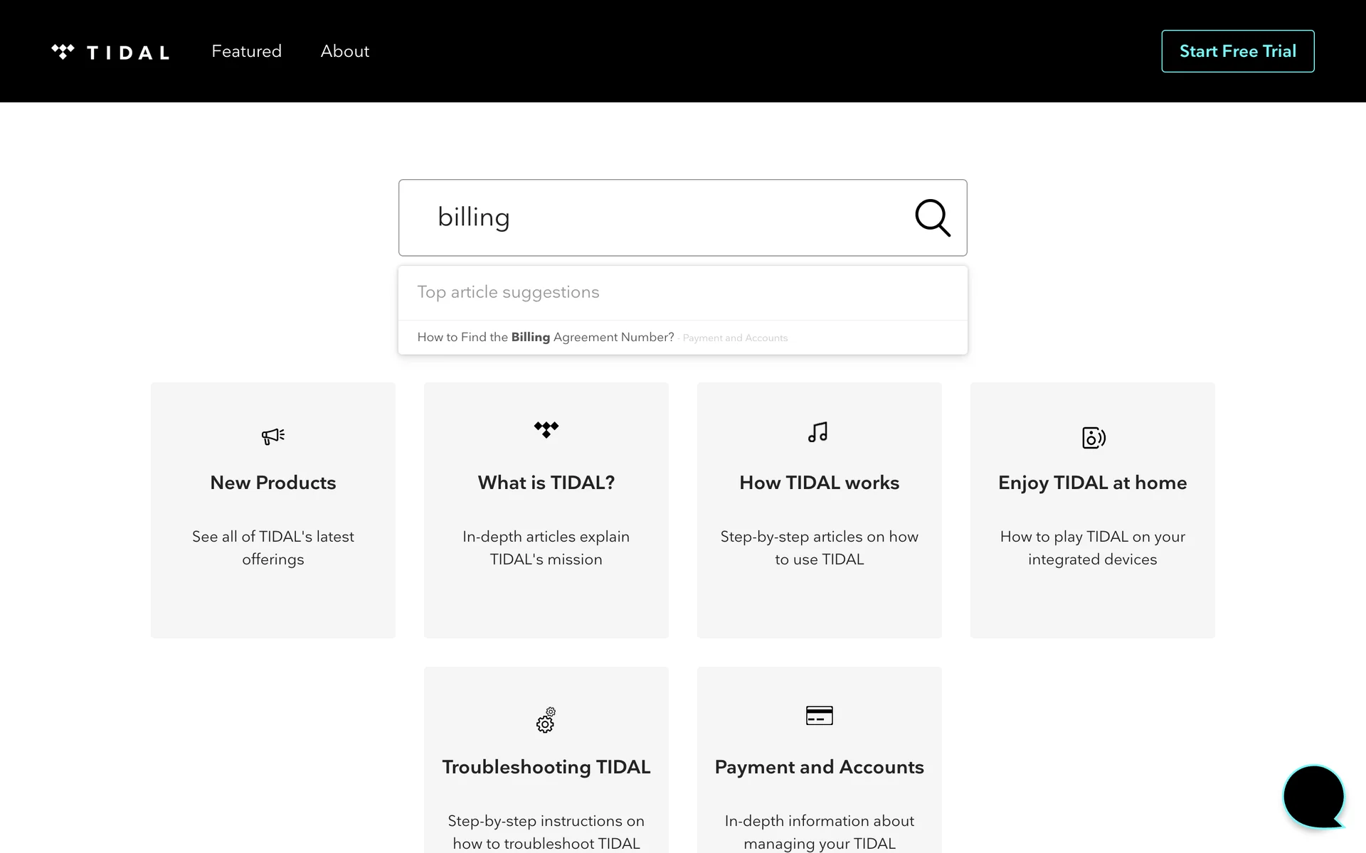Click the music note icon
The width and height of the screenshot is (1366, 853).
click(818, 432)
